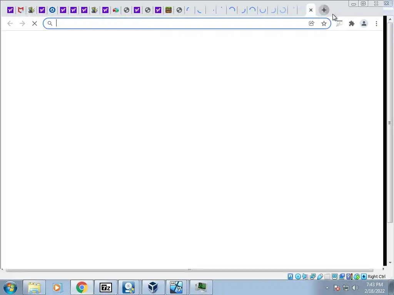Open volume control speaker icon
Screen dimensions: 394x295
355,288
